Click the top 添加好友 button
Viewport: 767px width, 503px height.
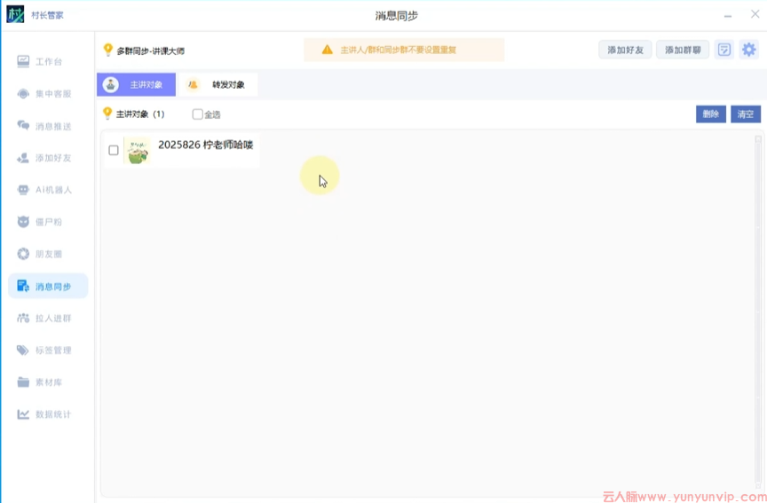click(x=625, y=50)
